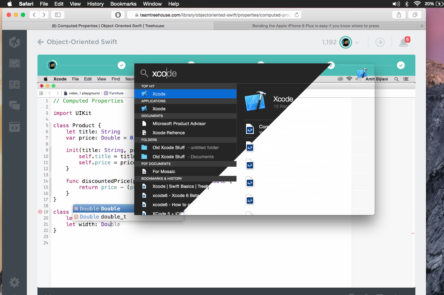The width and height of the screenshot is (444, 295).
Task: Click the Wi-Fi icon in menu bar
Action: 417,4
